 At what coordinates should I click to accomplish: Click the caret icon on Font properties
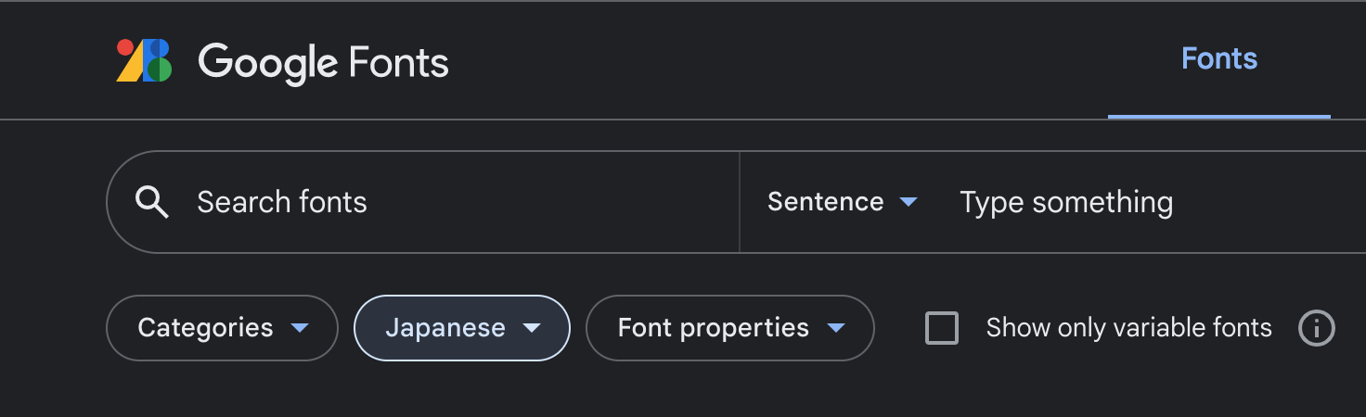pos(835,328)
